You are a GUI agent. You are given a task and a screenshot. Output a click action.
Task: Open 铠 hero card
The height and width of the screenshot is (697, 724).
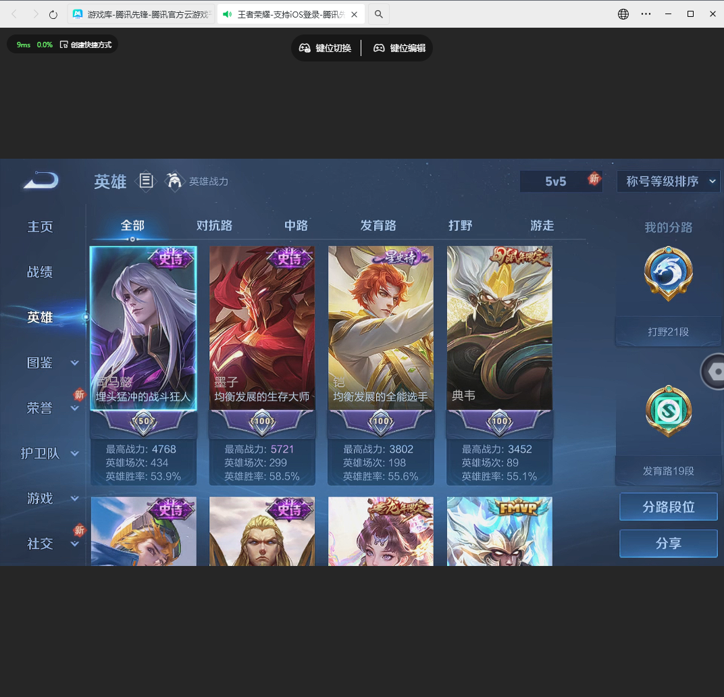pyautogui.click(x=381, y=328)
